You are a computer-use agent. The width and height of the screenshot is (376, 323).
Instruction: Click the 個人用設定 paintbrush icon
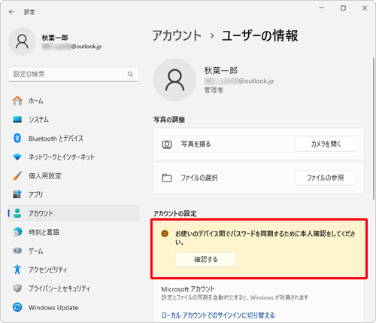[x=17, y=175]
